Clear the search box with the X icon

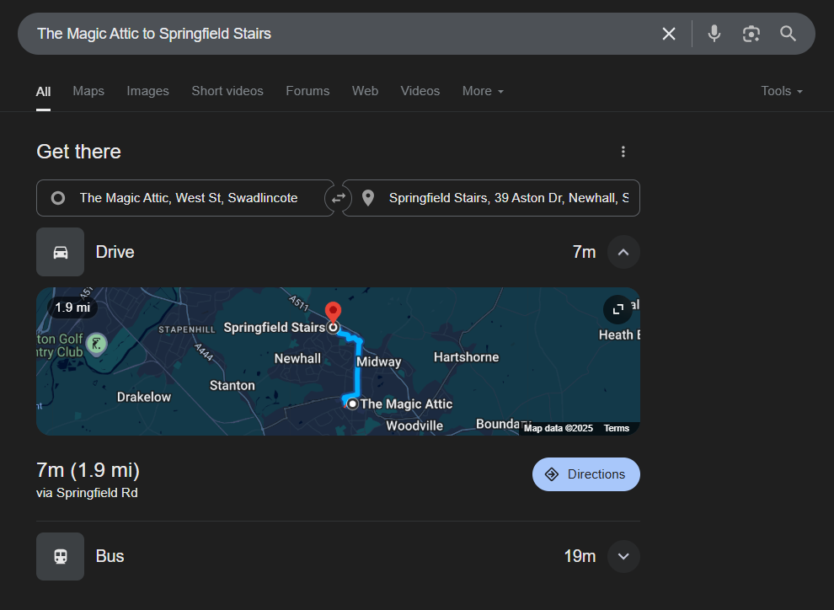click(669, 34)
